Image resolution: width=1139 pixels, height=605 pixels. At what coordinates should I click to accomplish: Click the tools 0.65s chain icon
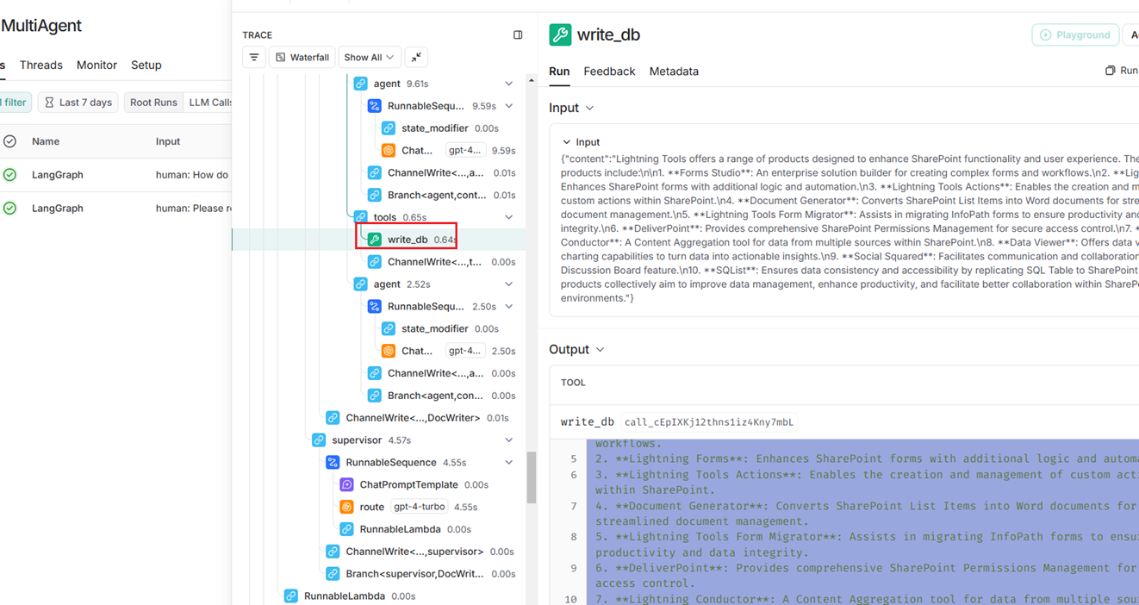click(360, 217)
